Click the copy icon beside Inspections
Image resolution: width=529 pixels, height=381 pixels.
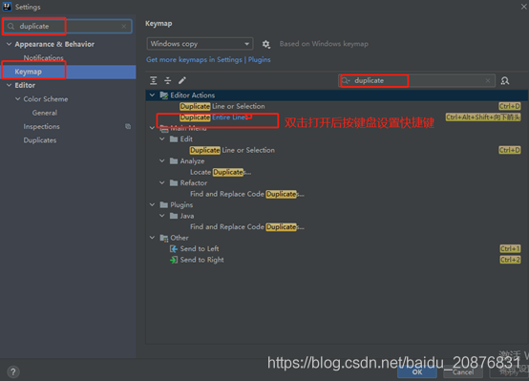click(x=128, y=126)
